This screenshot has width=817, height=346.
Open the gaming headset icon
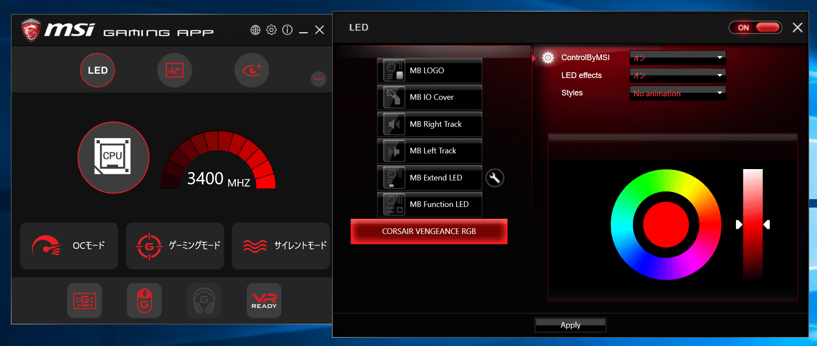point(204,301)
